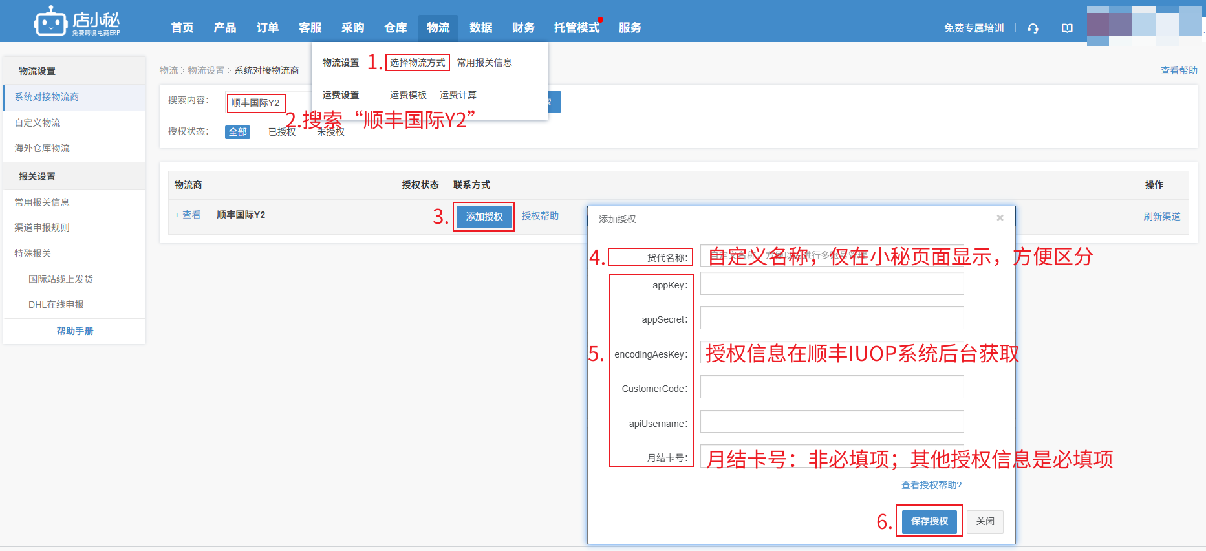Focus the encodingAesKey input field
The height and width of the screenshot is (551, 1206).
[x=832, y=352]
